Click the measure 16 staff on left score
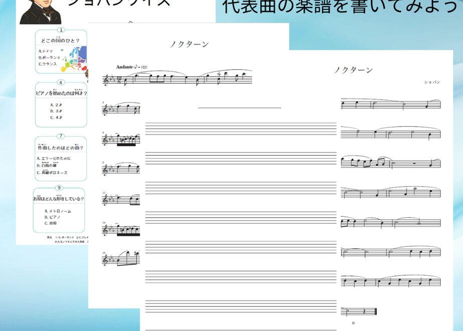The image size is (463, 331). (x=121, y=259)
